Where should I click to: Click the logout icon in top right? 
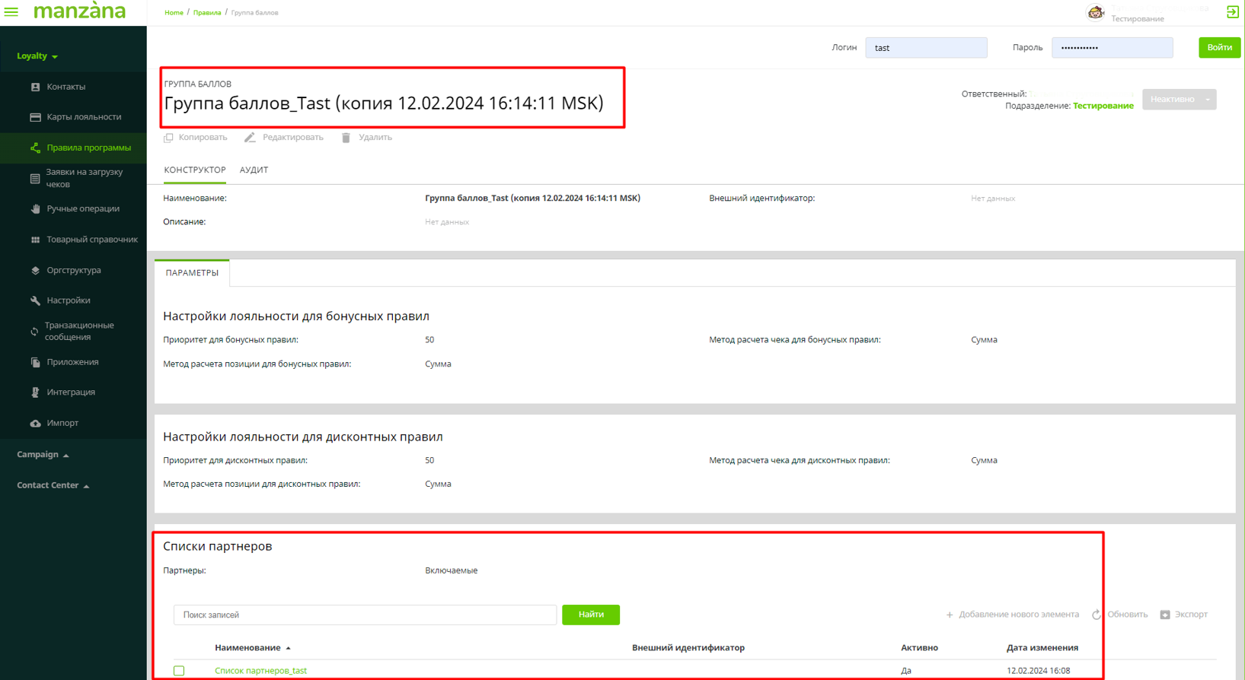point(1232,11)
